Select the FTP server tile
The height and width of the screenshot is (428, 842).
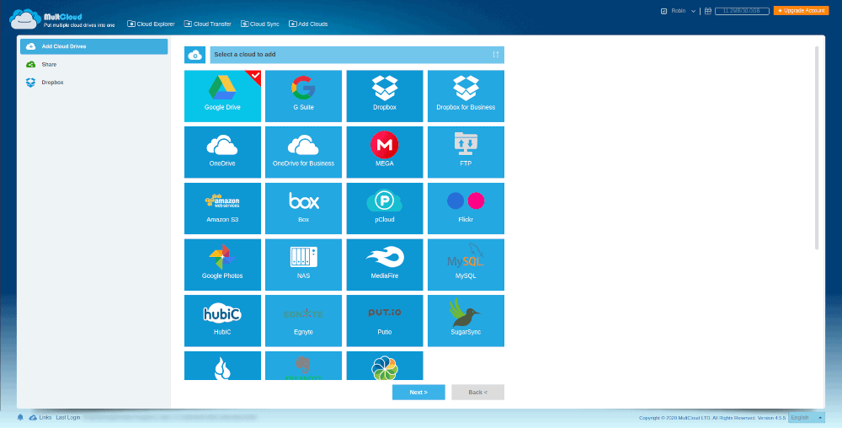coord(466,152)
